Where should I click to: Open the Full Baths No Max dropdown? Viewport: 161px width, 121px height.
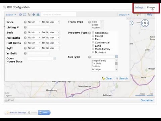point(52,38)
